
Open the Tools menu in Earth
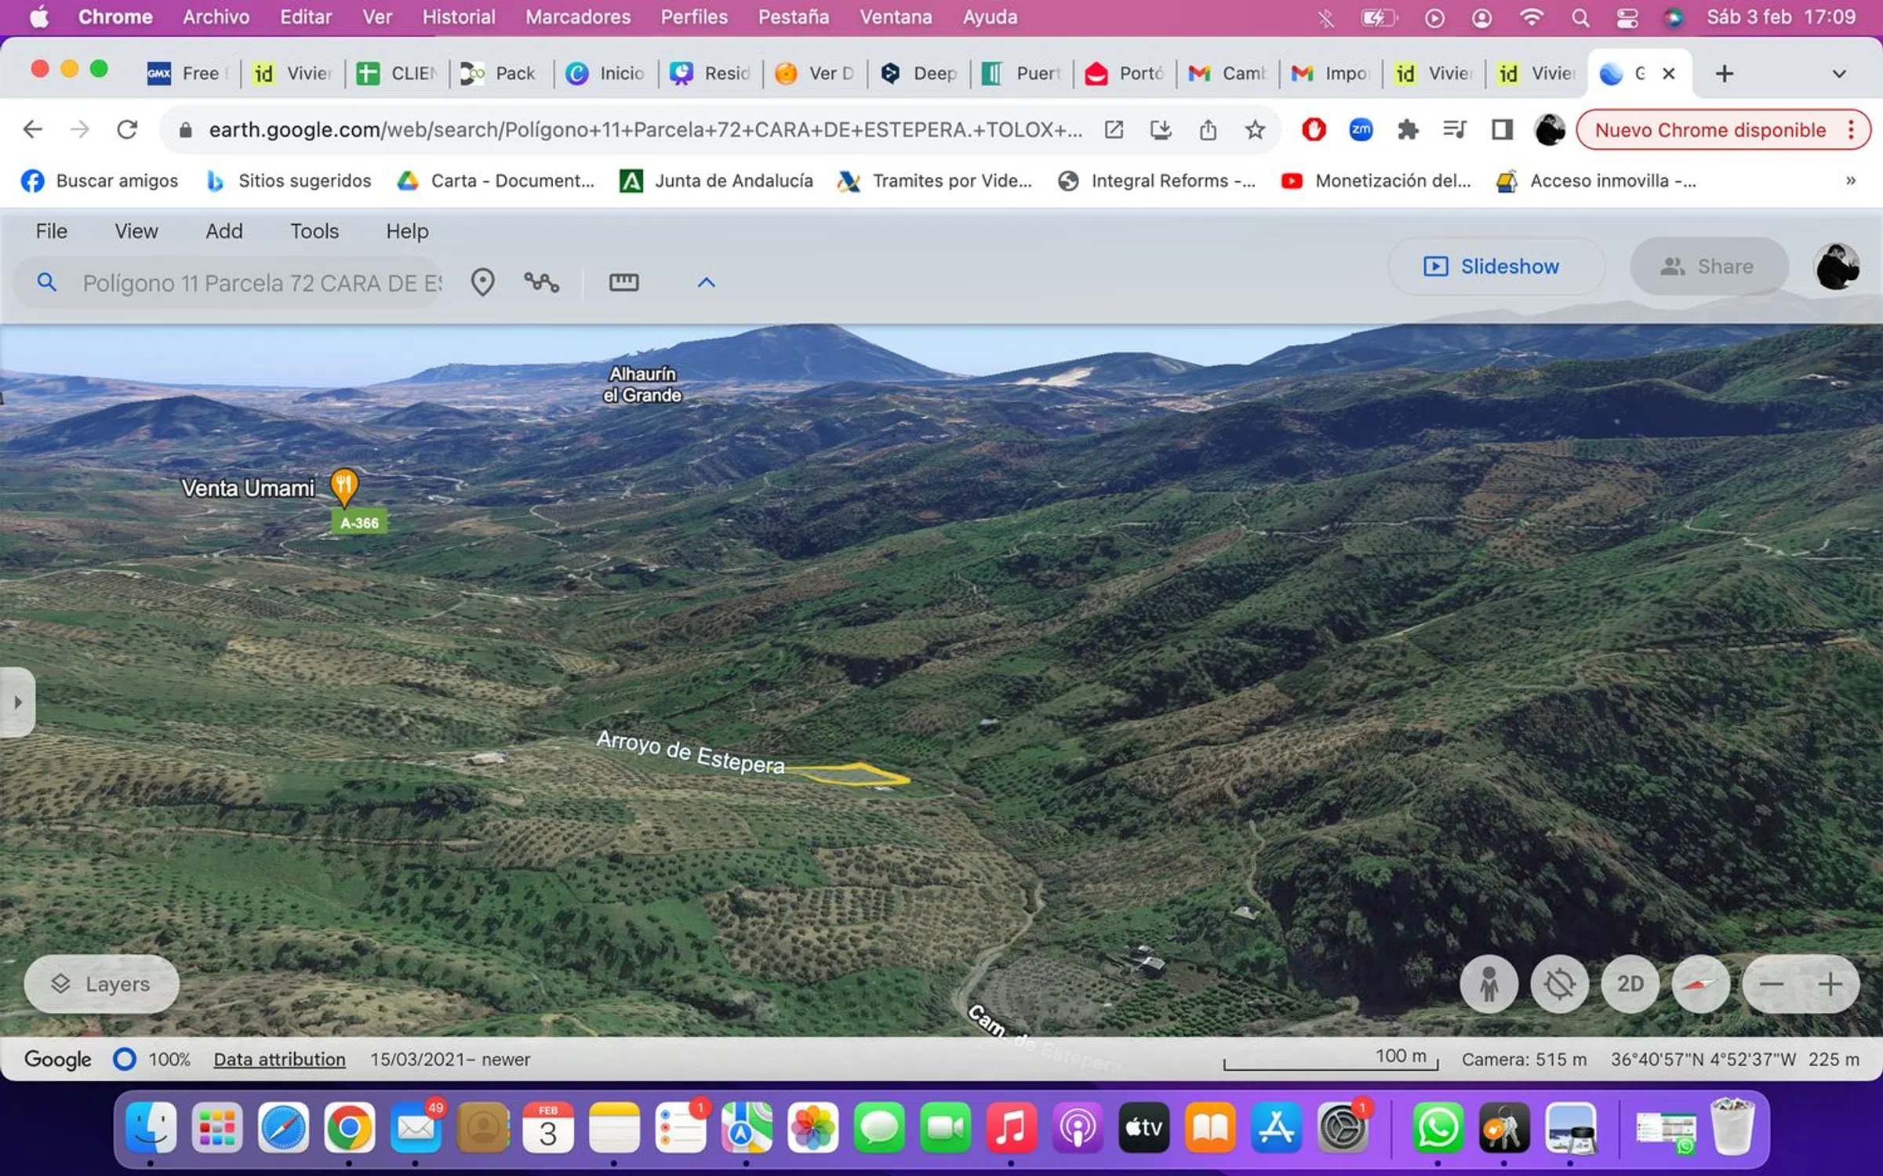click(x=314, y=231)
